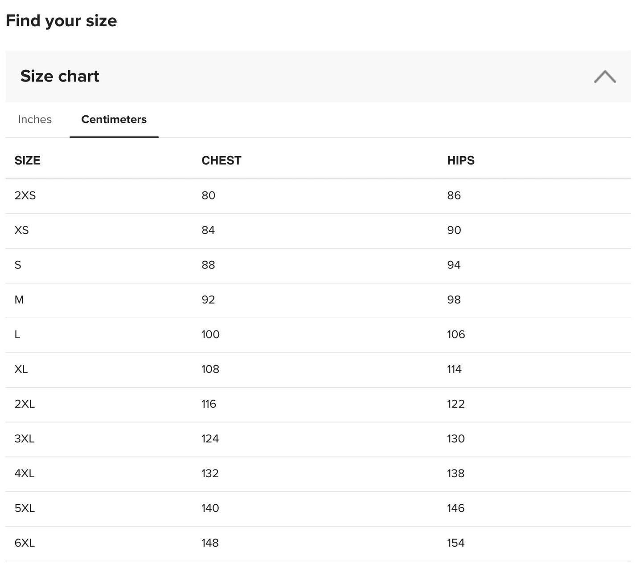The width and height of the screenshot is (644, 584).
Task: Click the S hips value 94
Action: click(454, 265)
